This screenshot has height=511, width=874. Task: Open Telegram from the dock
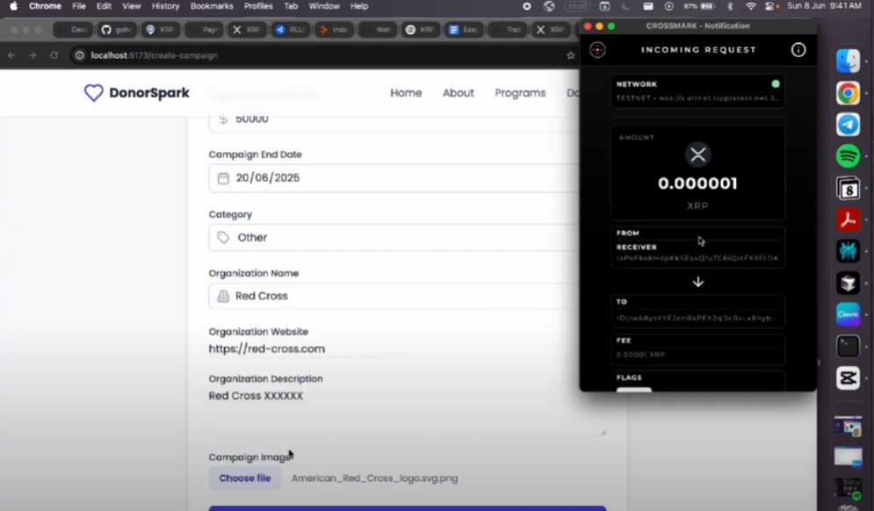click(848, 125)
